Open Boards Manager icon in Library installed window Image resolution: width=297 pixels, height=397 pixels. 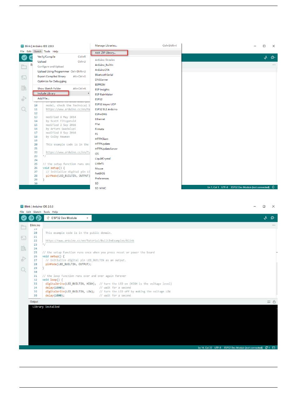click(24, 238)
